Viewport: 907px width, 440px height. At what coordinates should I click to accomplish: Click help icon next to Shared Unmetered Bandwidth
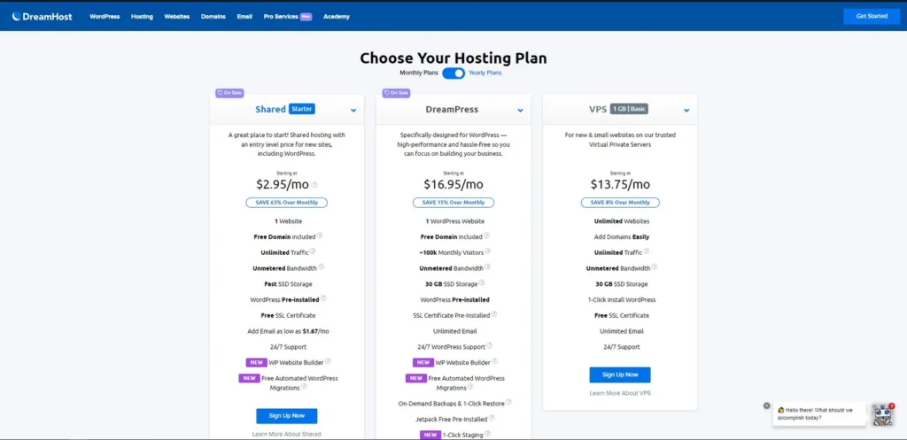click(x=321, y=267)
